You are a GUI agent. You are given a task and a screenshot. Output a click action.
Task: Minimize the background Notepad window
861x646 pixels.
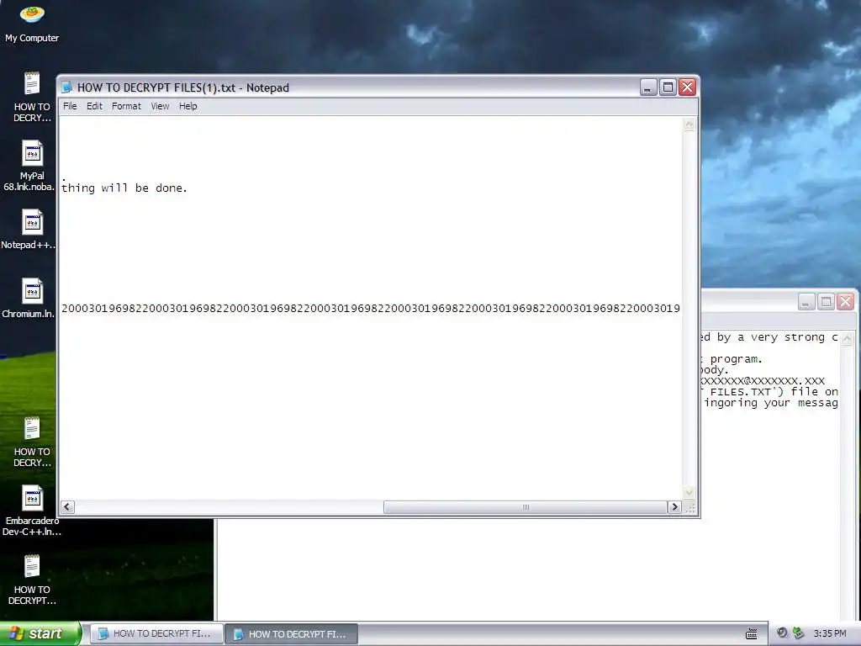pos(806,302)
